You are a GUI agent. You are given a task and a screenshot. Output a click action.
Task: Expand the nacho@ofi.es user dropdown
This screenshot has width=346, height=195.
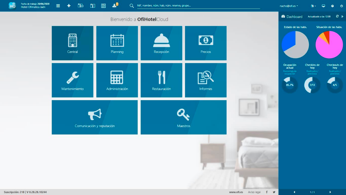(x=289, y=6)
